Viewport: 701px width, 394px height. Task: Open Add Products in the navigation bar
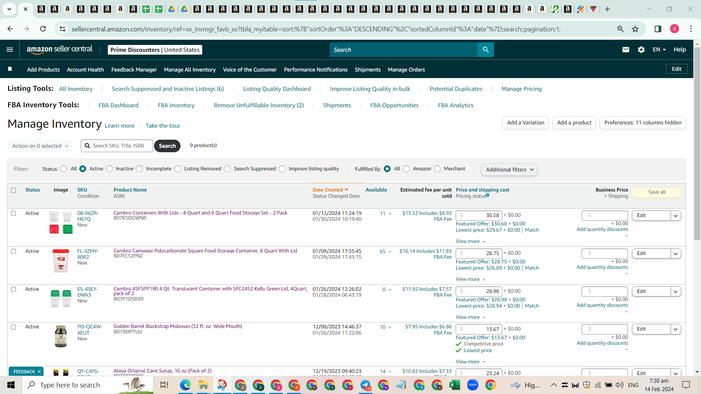pos(43,69)
